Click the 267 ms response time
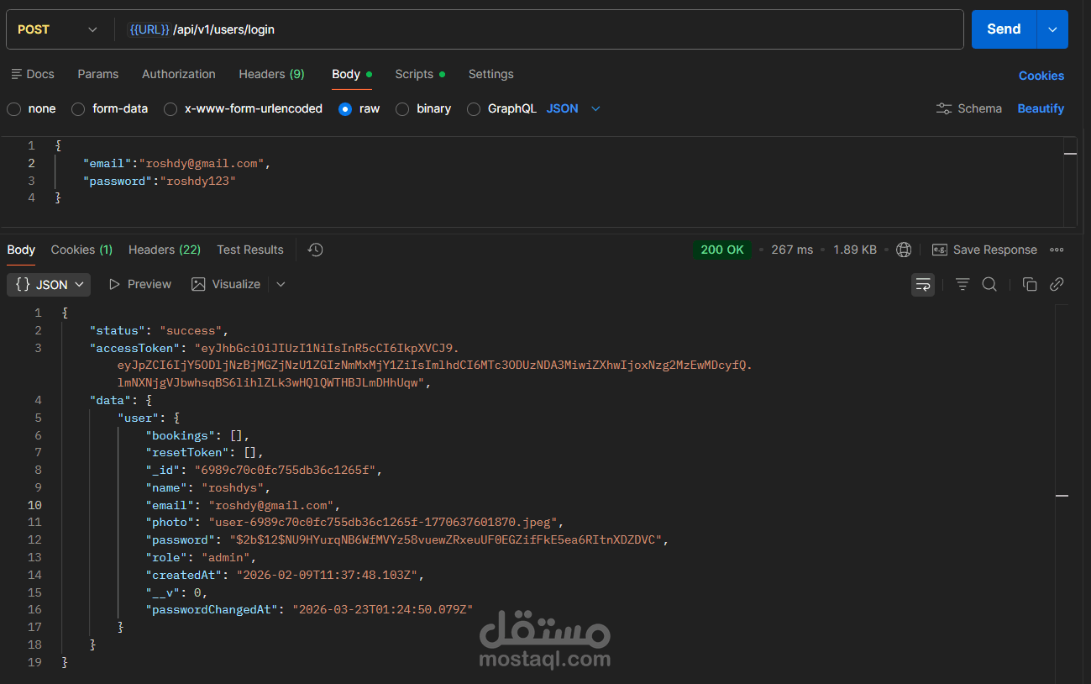Screen dimensions: 1091x684 click(x=792, y=250)
